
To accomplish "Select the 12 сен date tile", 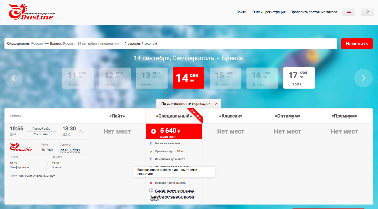I will pos(115,78).
